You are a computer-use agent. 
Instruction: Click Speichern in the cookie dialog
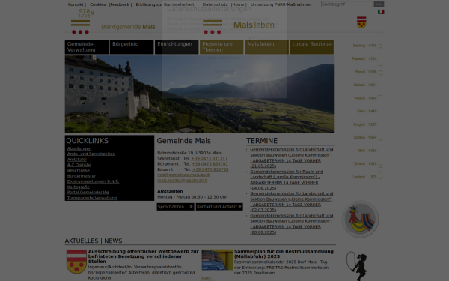[224, 71]
